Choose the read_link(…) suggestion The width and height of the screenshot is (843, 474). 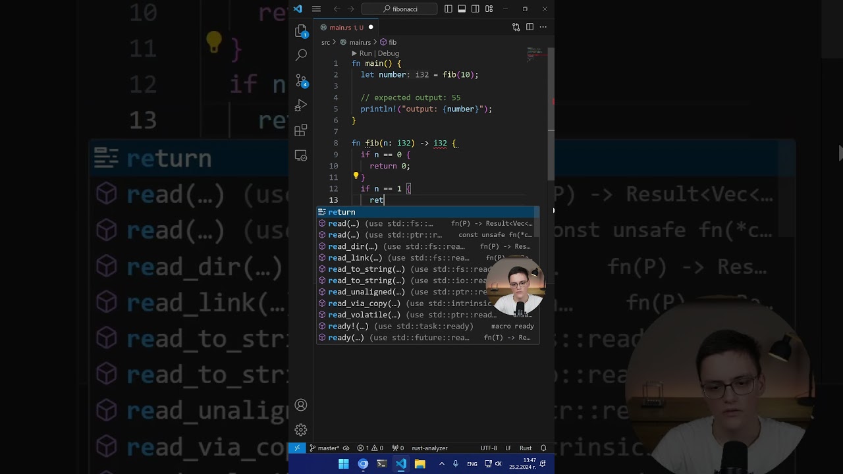(425, 257)
